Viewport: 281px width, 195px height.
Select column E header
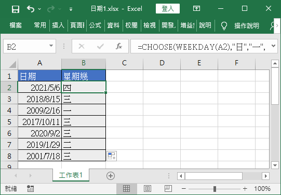coord(199,63)
